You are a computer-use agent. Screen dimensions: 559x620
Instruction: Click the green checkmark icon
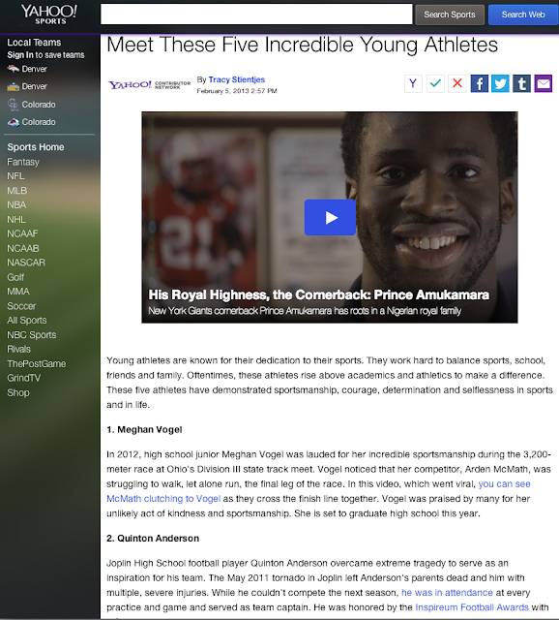[435, 83]
